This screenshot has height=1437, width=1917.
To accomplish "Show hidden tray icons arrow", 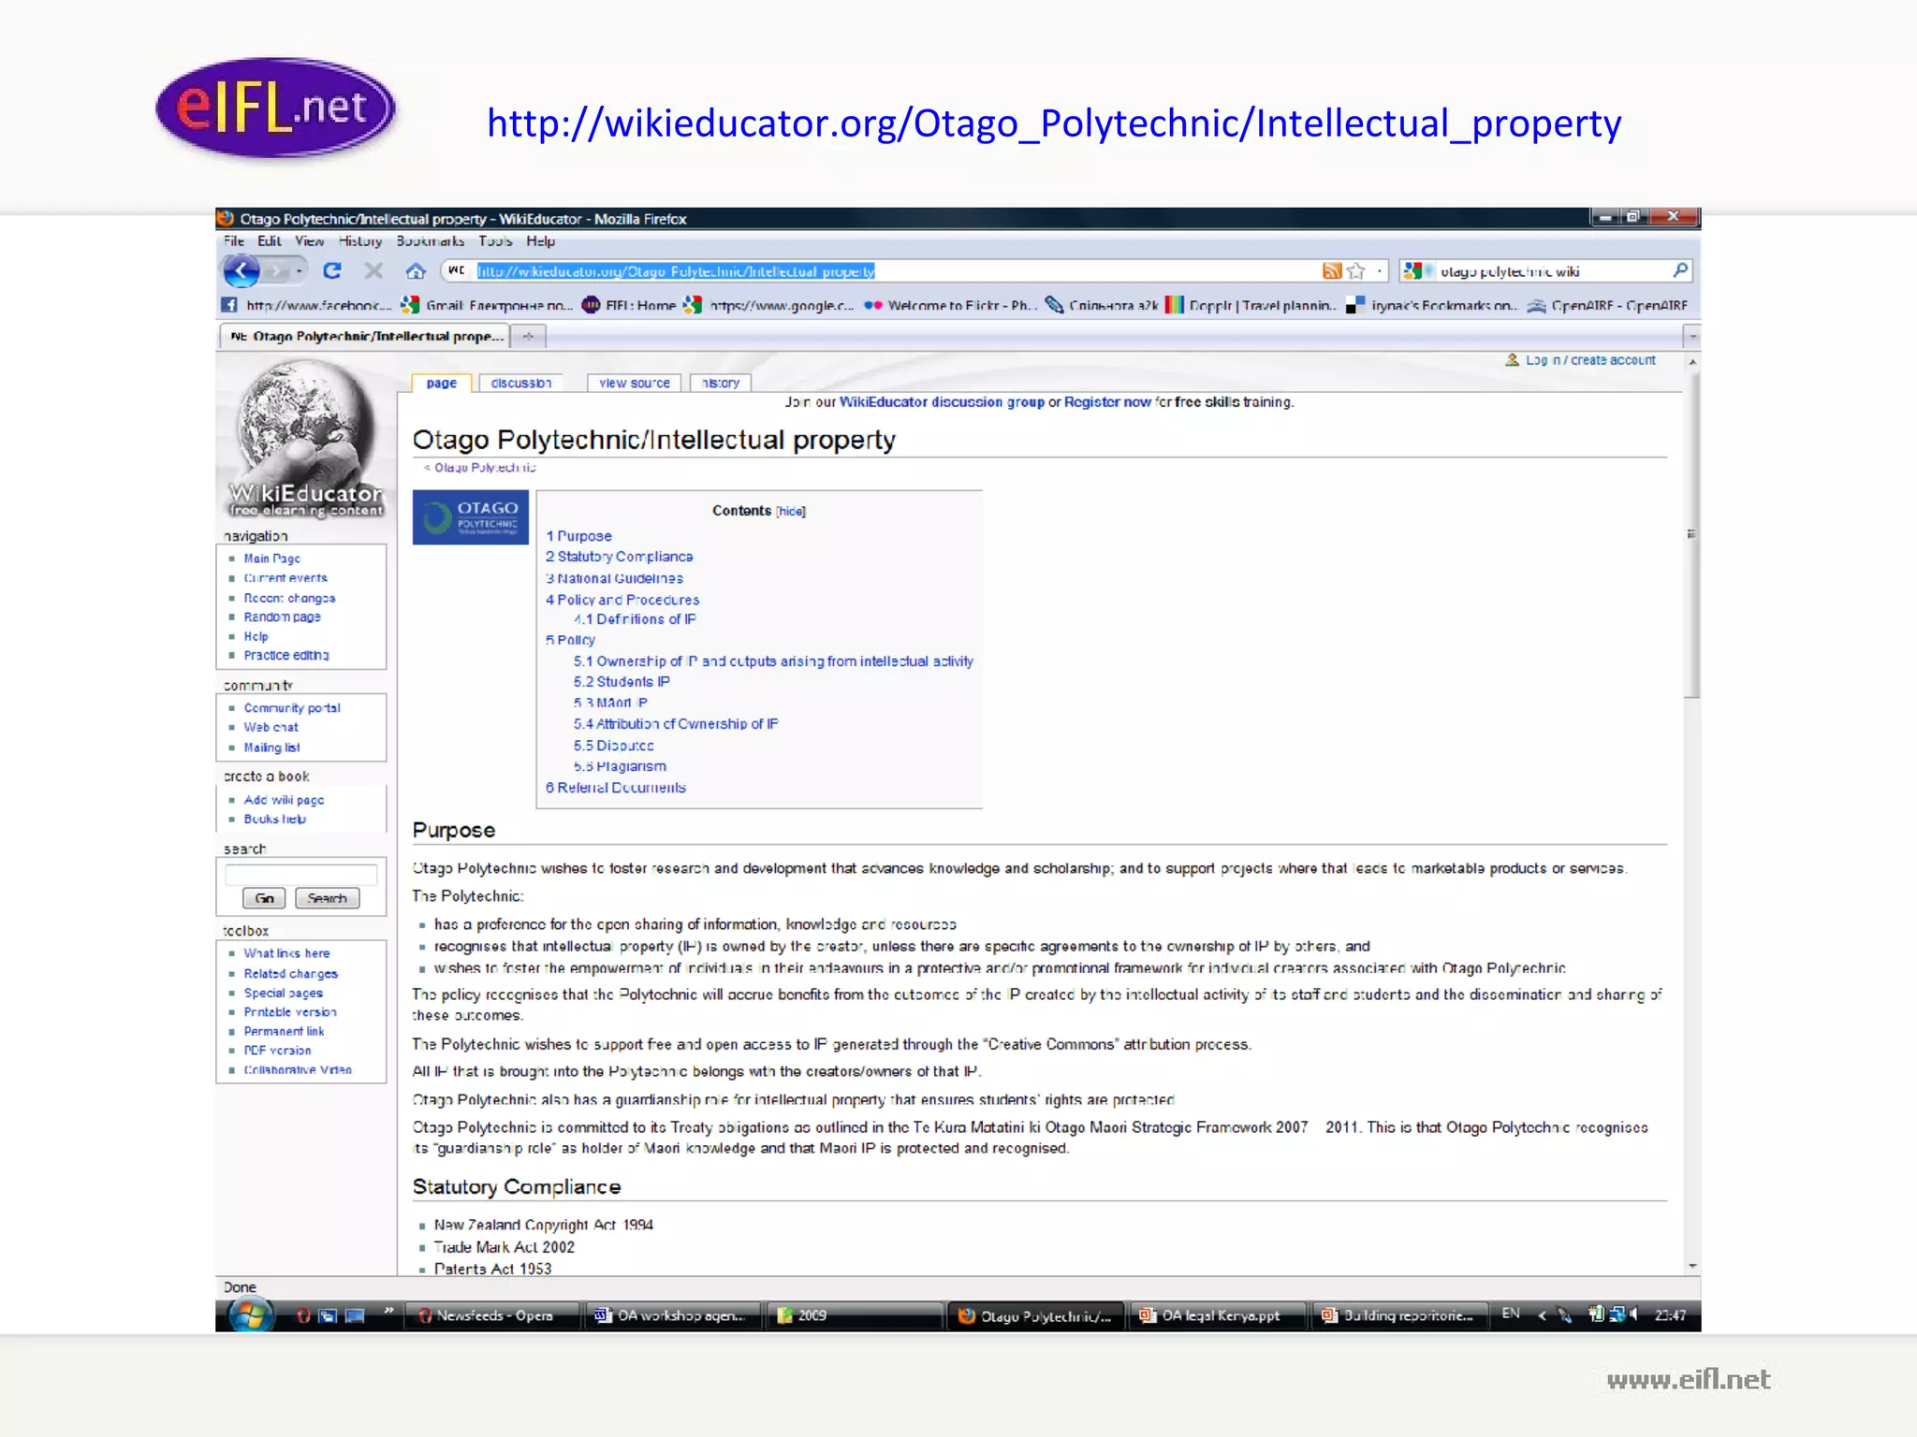I will (1542, 1314).
